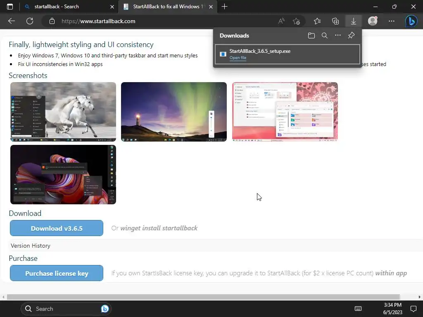The height and width of the screenshot is (317, 423).
Task: Open downloads folder icon in Downloads panel
Action: tap(311, 35)
